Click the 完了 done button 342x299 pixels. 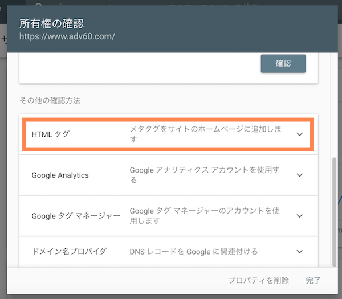pos(313,280)
